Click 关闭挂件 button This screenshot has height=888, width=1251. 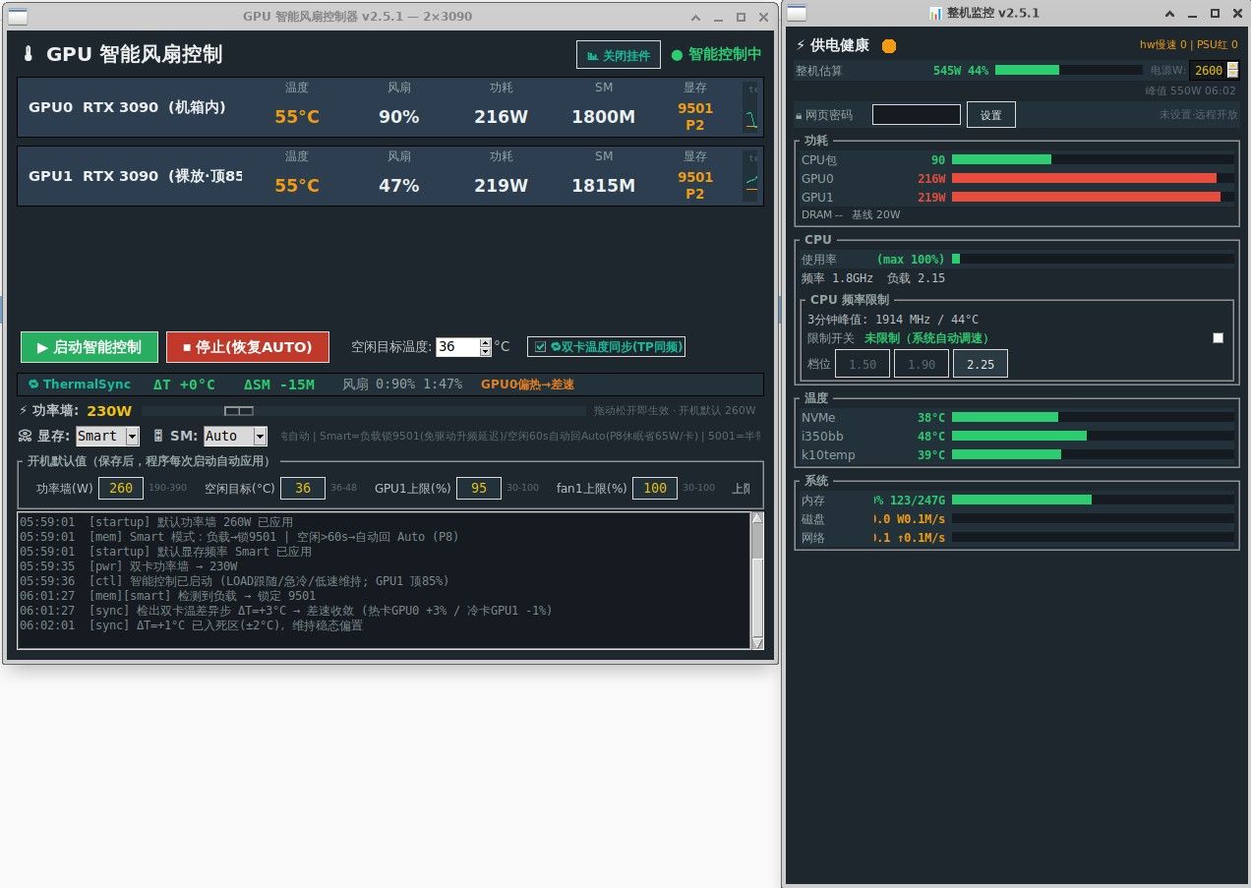[619, 55]
